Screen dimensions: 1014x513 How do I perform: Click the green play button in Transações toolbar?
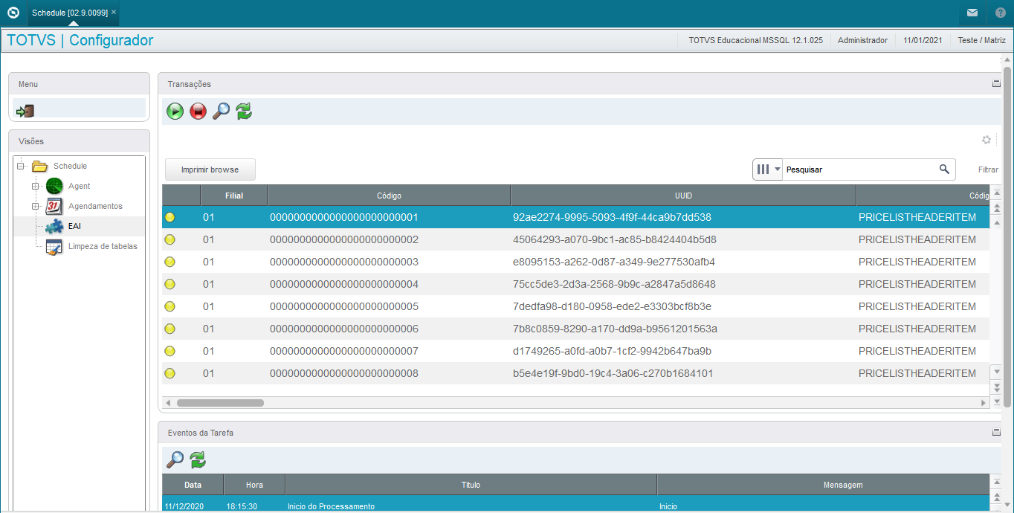(175, 112)
